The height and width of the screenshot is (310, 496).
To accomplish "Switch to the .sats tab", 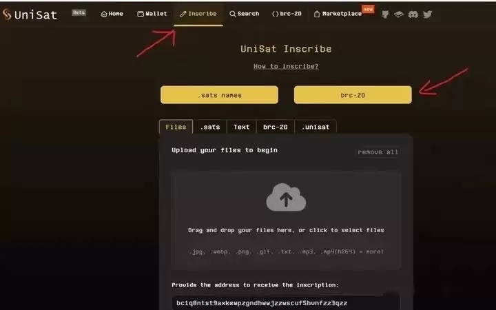I will pyautogui.click(x=210, y=127).
